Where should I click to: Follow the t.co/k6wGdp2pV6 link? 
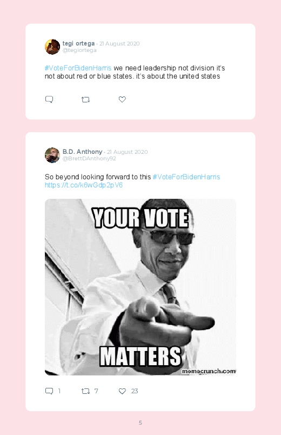click(x=84, y=185)
